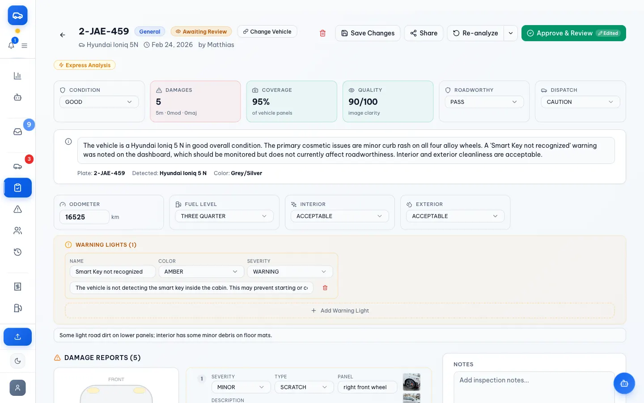This screenshot has width=644, height=403.
Task: Open the bar chart analytics icon
Action: coord(17,76)
